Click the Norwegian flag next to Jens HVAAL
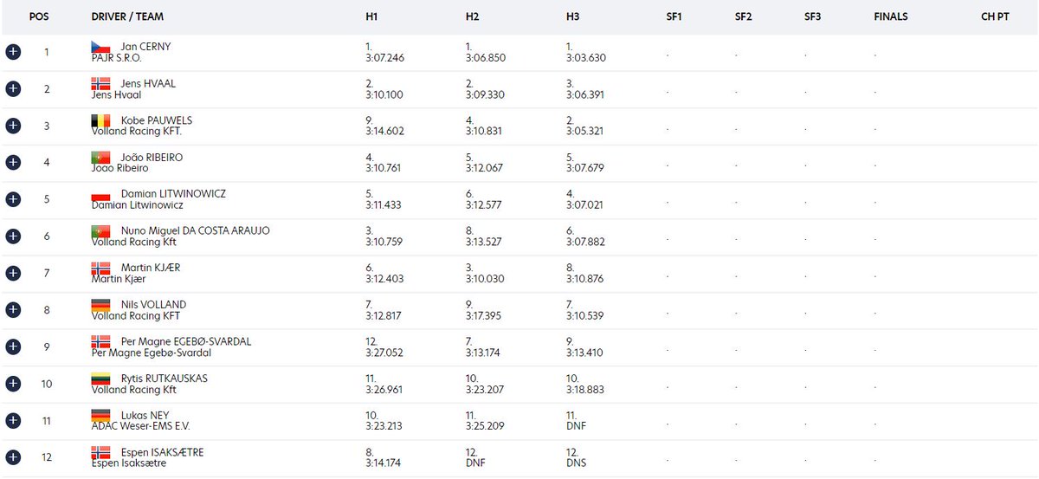The image size is (1039, 479). point(101,84)
